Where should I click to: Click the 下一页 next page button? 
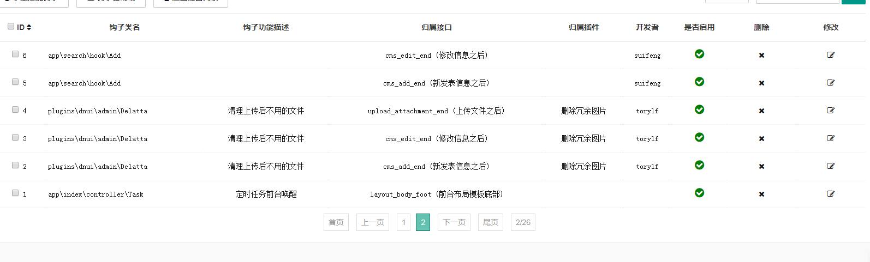pyautogui.click(x=454, y=222)
